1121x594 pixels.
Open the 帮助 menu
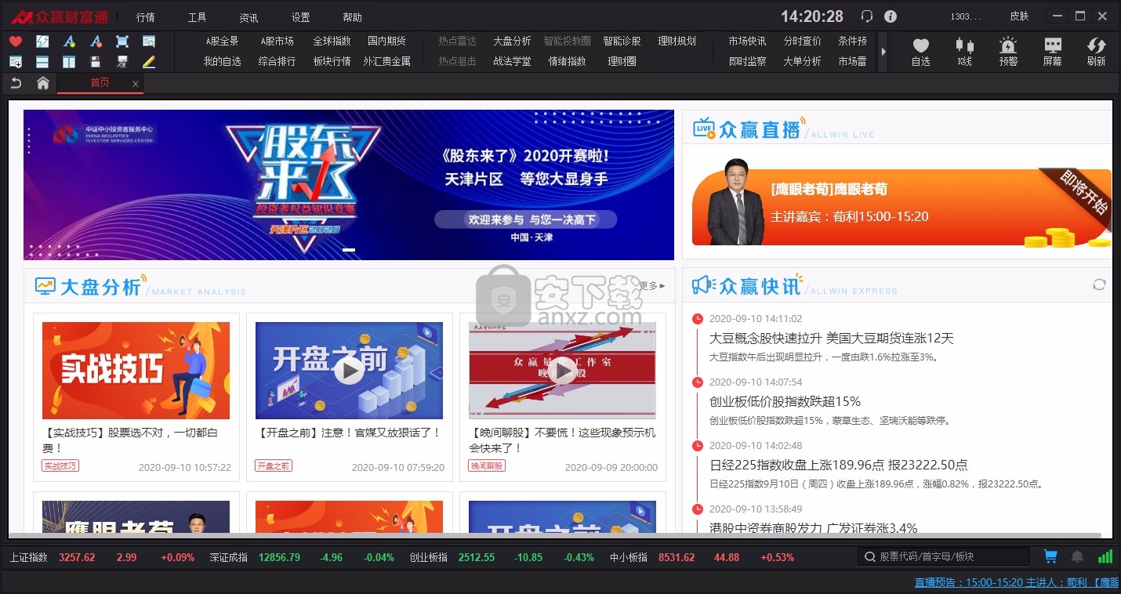(353, 17)
